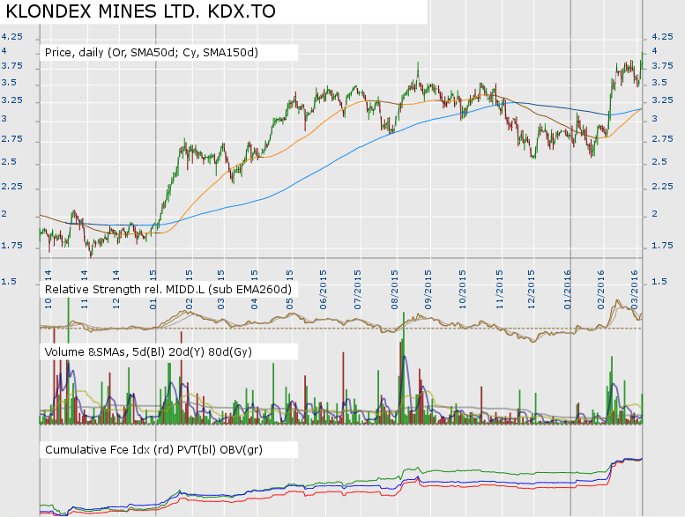Select the 2 value on right price axis
Screen dimensions: 685x517
654,214
